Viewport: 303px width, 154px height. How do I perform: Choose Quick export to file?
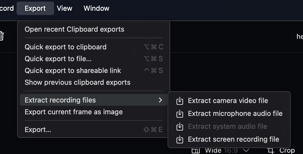pyautogui.click(x=58, y=59)
